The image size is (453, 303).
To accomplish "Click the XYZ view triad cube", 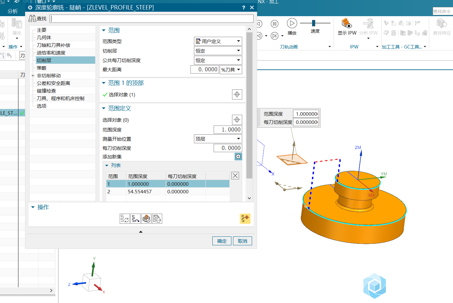I will coord(91,282).
